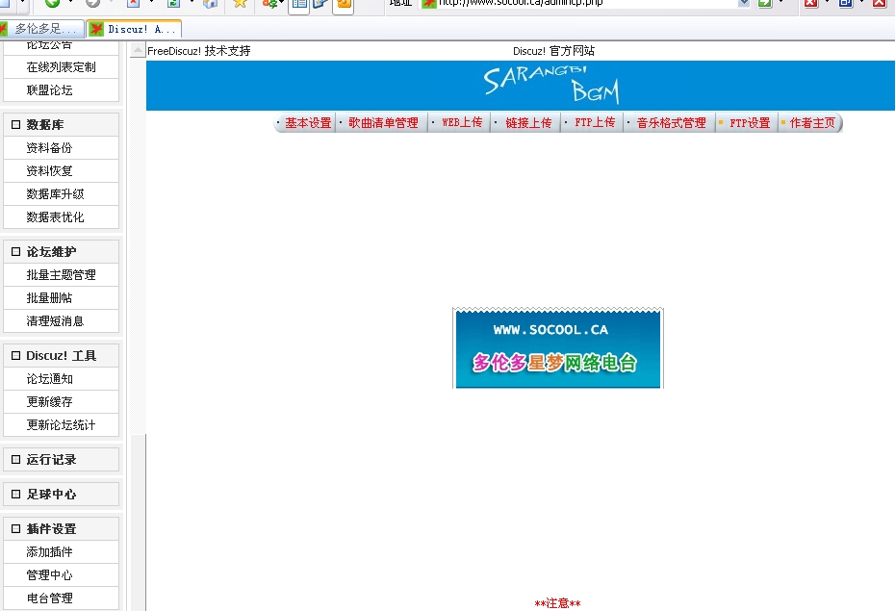Viewport: 895px width, 611px height.
Task: Collapse the Discuz! 工具 section toggle box
Action: [x=16, y=355]
